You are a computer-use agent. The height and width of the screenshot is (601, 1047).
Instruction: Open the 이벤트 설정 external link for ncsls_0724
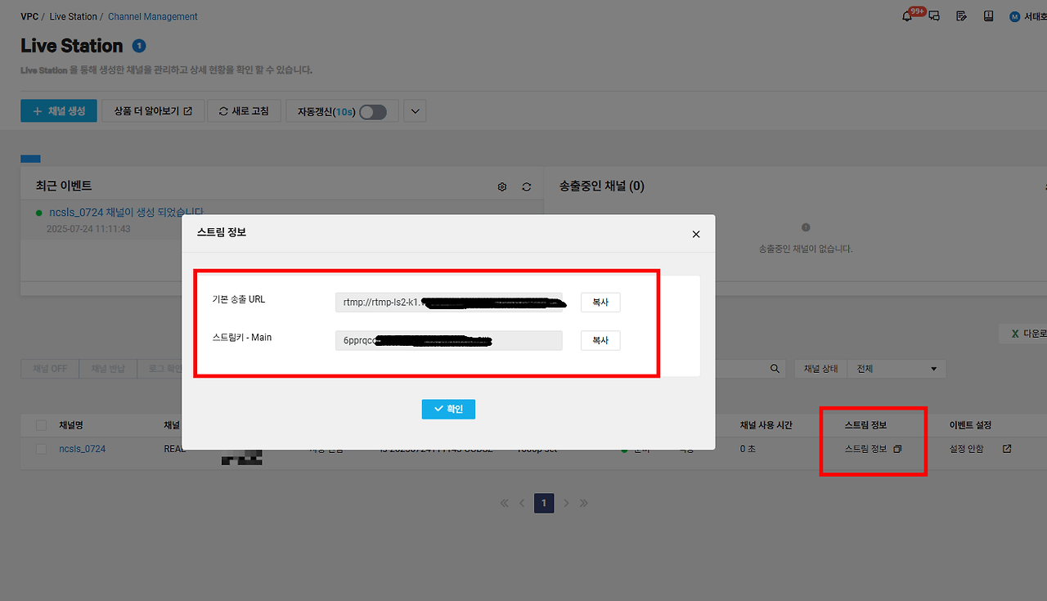[x=1006, y=448]
